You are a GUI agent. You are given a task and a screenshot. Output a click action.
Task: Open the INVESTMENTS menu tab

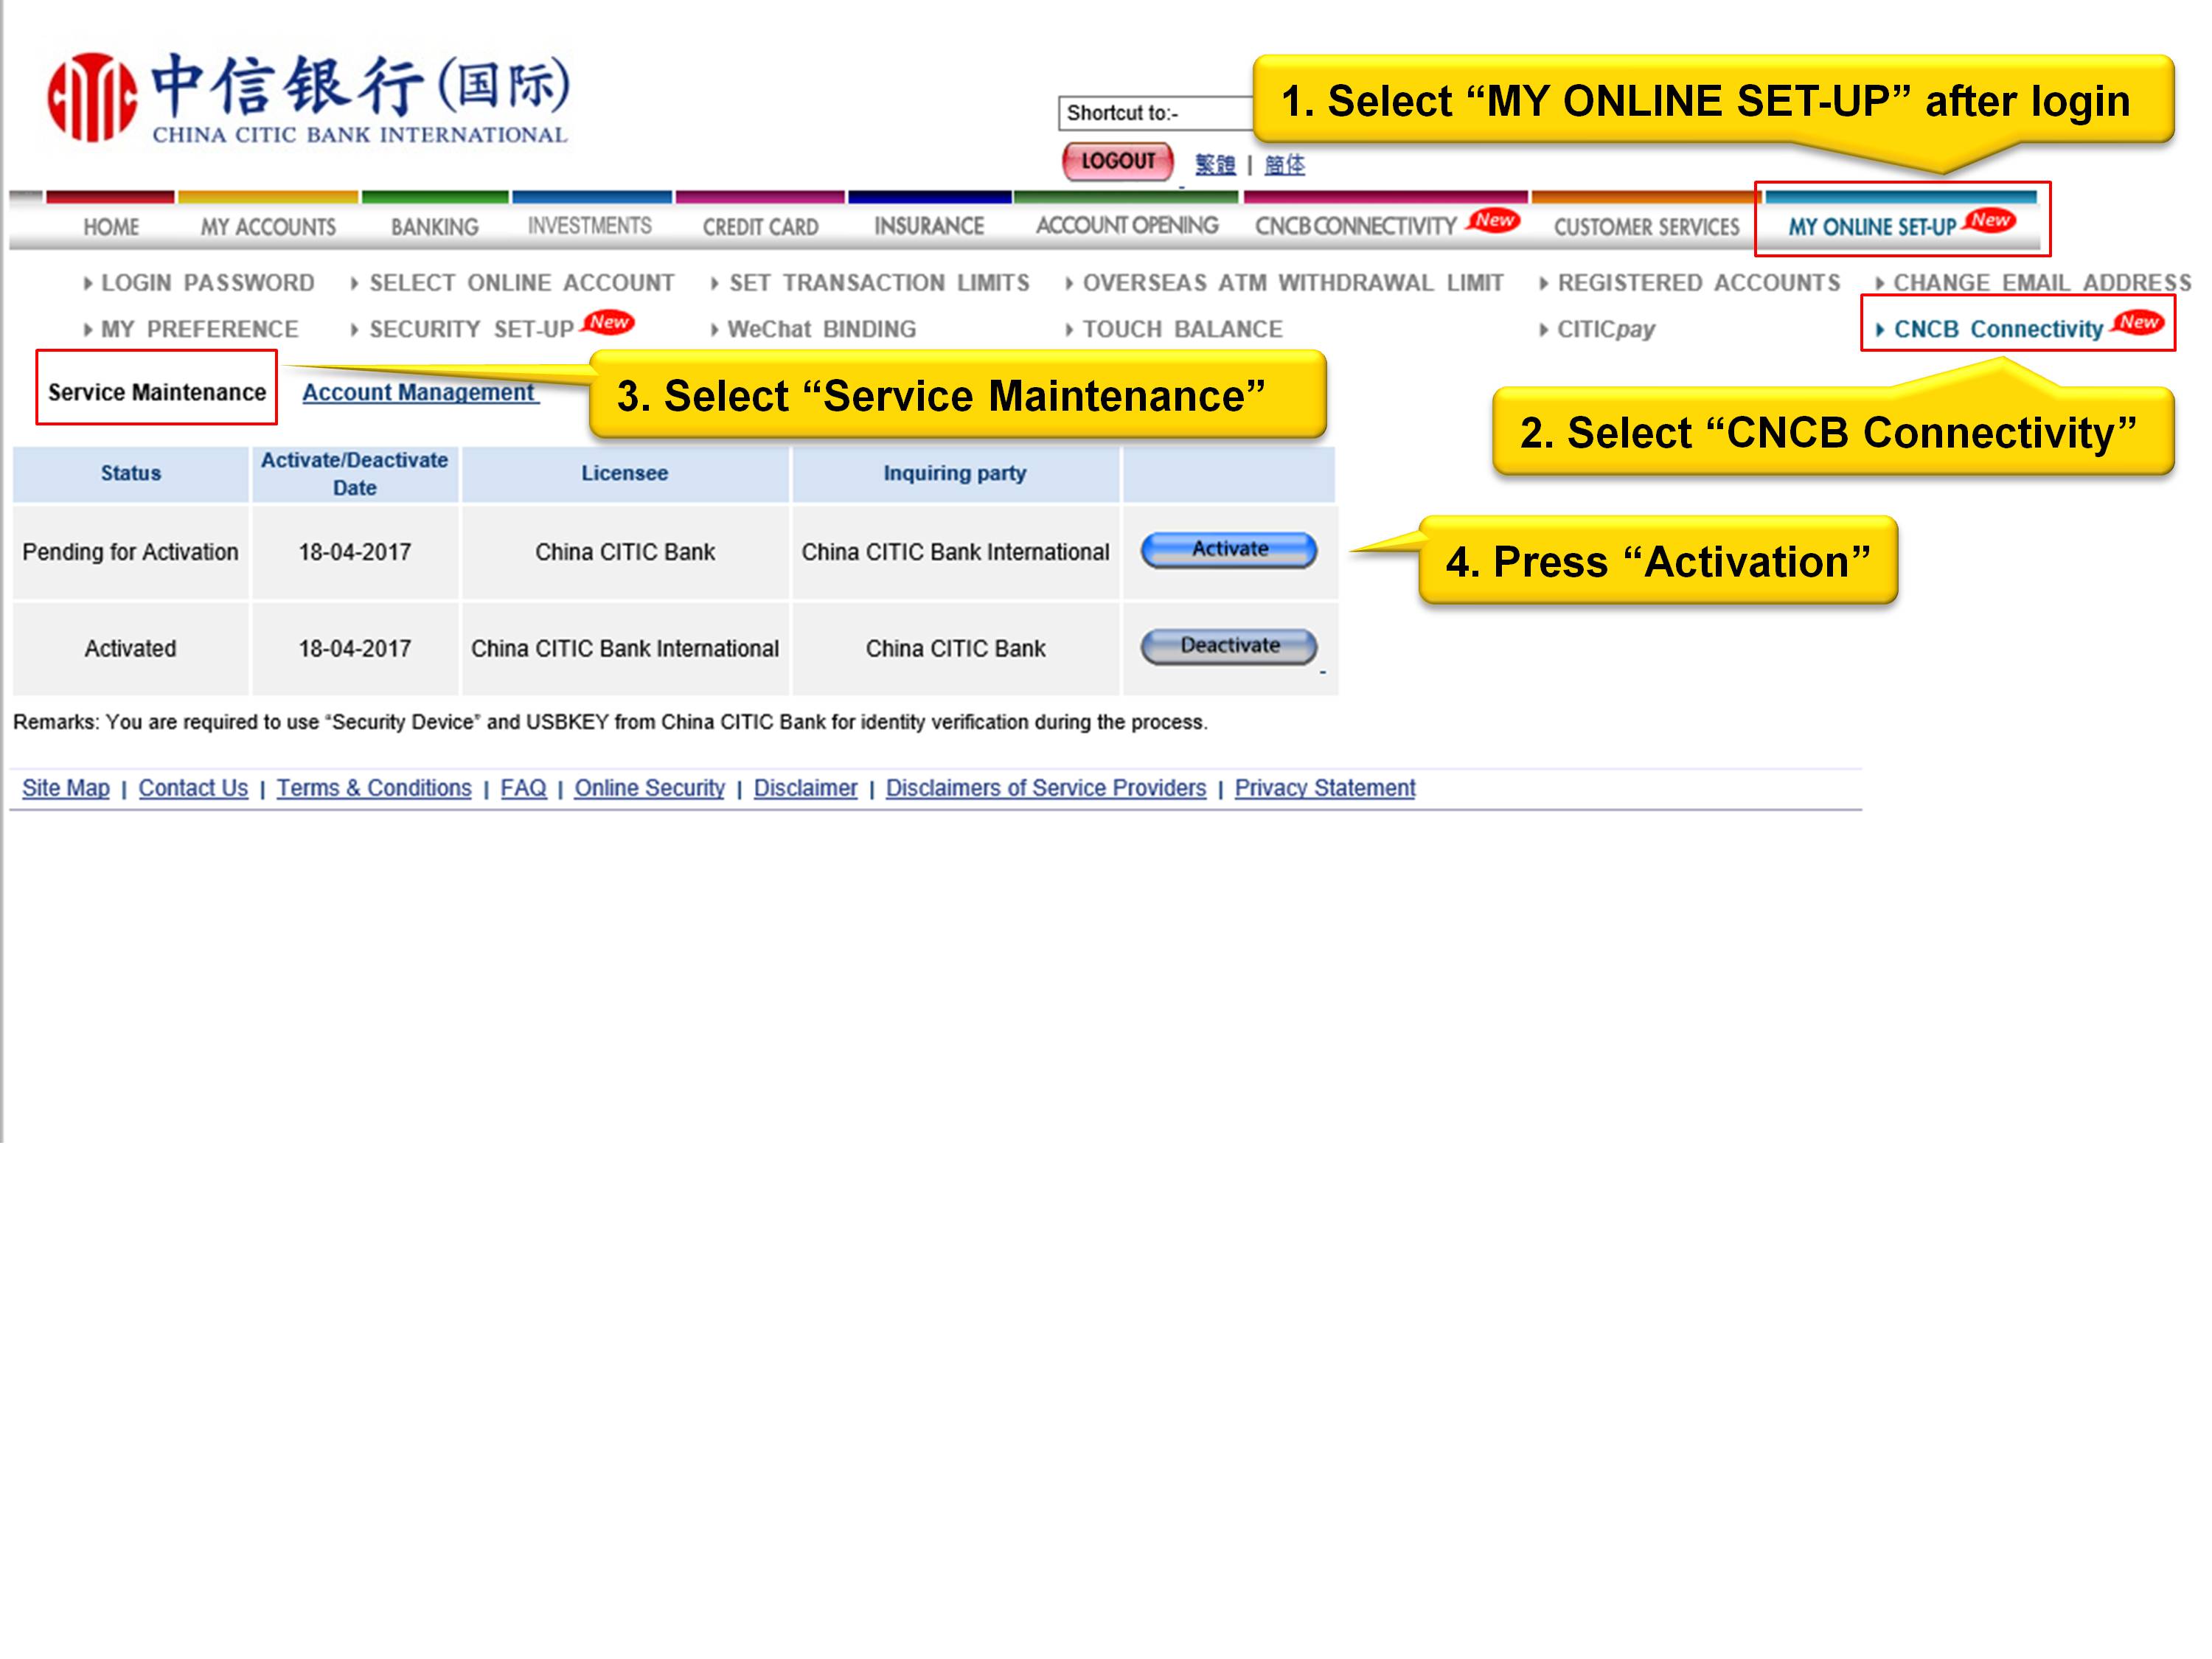589,226
